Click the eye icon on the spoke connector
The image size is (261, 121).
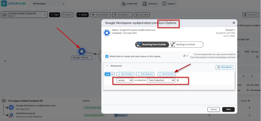(95, 54)
